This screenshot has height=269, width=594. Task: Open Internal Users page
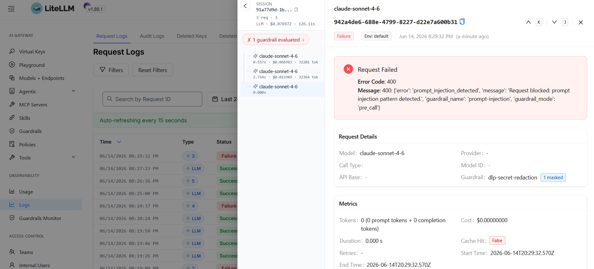[34, 265]
